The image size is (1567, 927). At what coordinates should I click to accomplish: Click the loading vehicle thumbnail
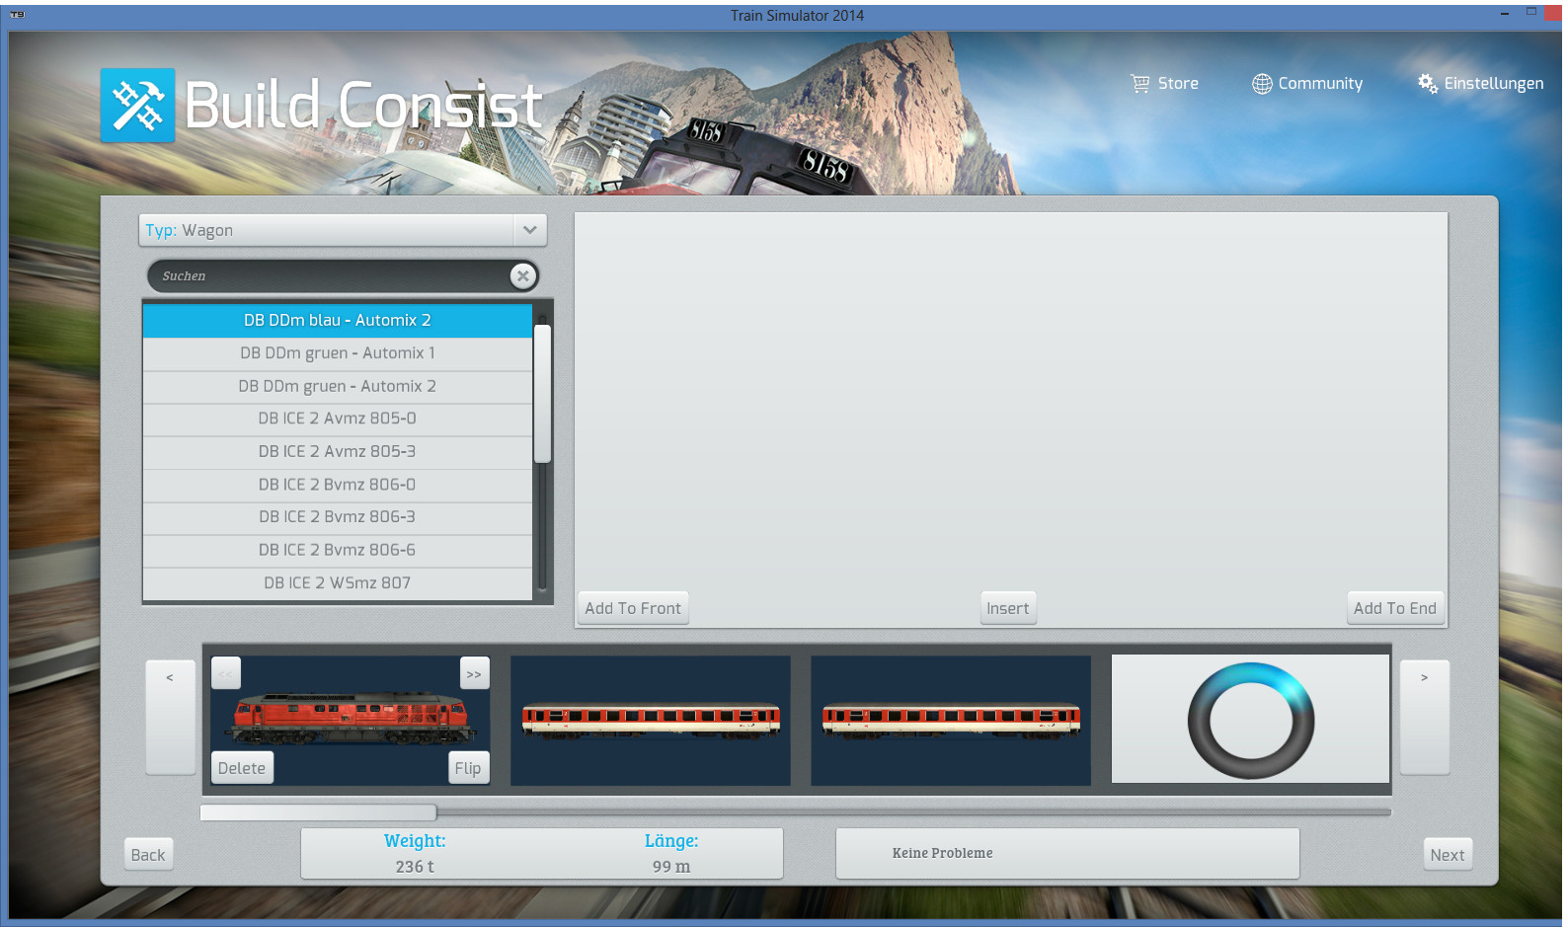point(1251,719)
